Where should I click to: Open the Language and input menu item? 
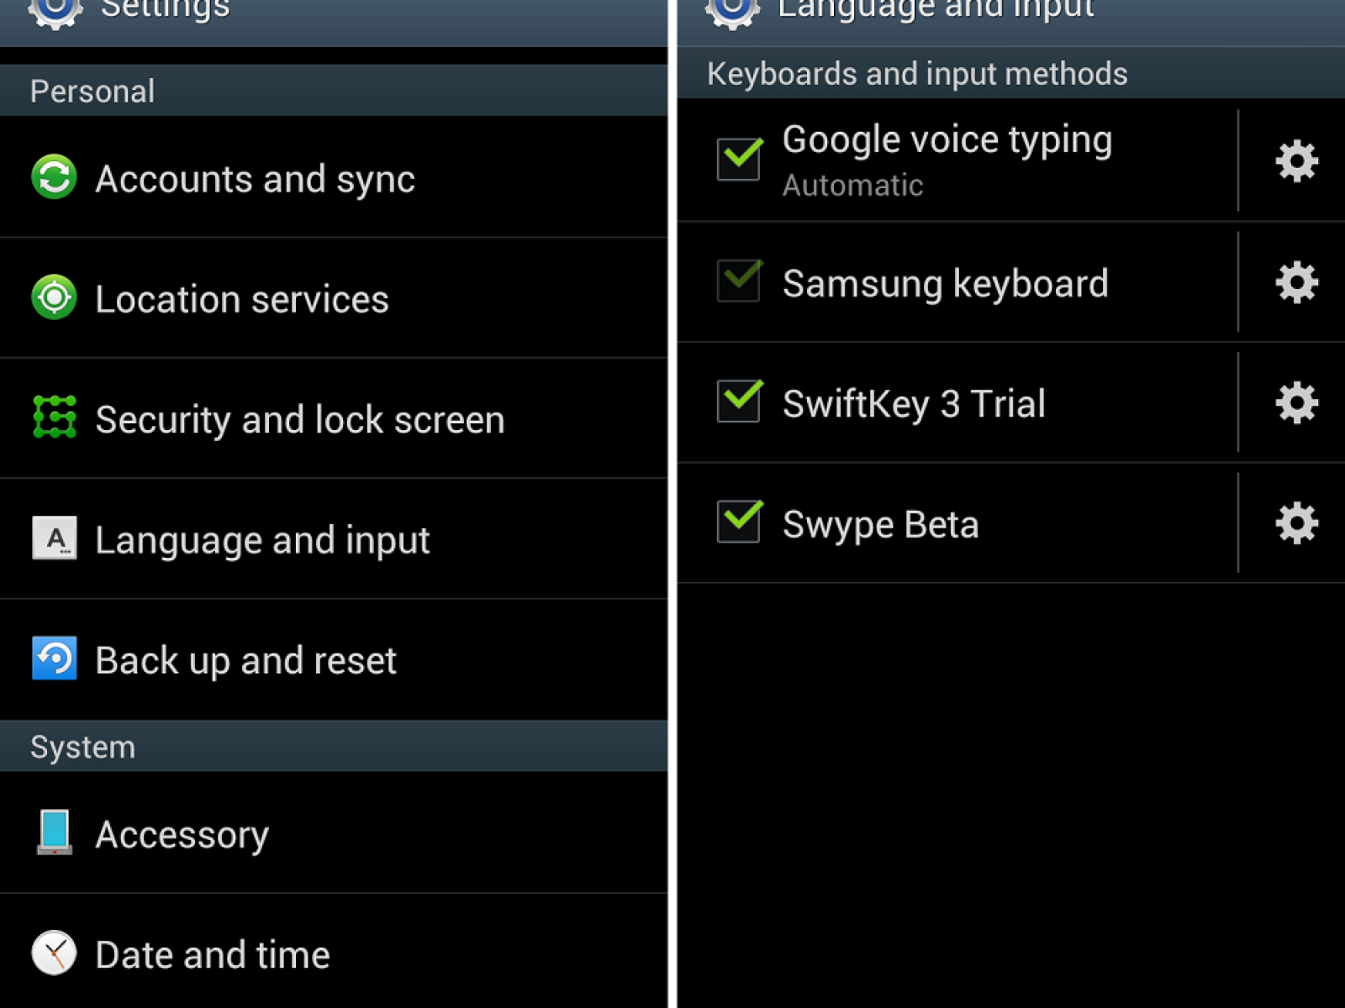[x=262, y=539]
